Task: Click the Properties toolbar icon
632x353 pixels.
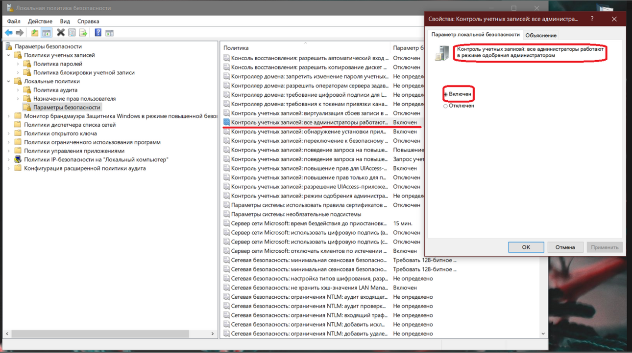Action: pyautogui.click(x=72, y=33)
